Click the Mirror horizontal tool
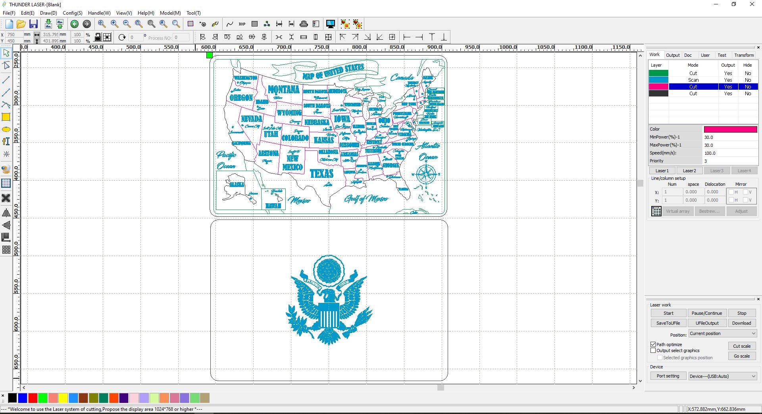The height and width of the screenshot is (414, 762). pos(6,213)
